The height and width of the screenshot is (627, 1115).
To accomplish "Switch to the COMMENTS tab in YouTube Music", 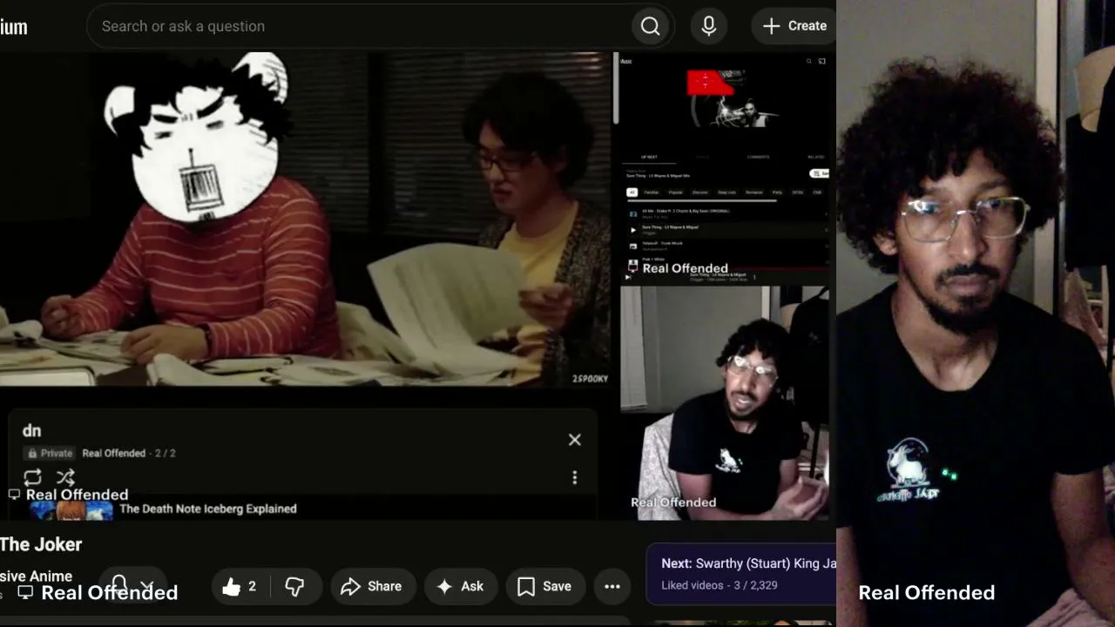I will [758, 157].
